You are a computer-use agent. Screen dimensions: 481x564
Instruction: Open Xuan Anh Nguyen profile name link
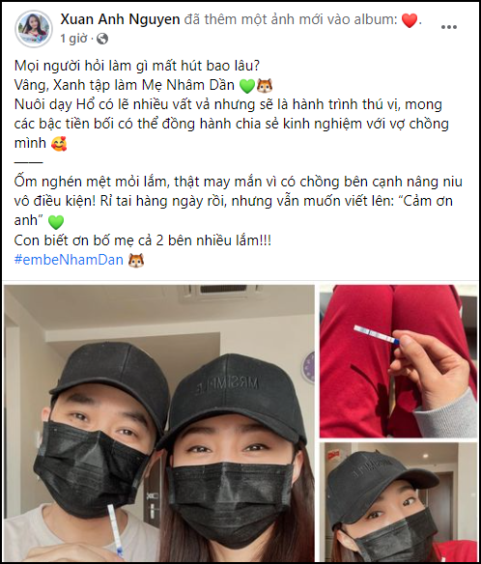click(x=120, y=19)
